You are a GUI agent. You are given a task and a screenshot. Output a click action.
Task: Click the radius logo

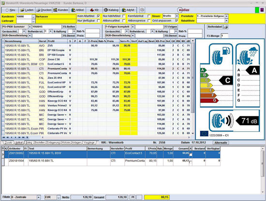(183, 10)
